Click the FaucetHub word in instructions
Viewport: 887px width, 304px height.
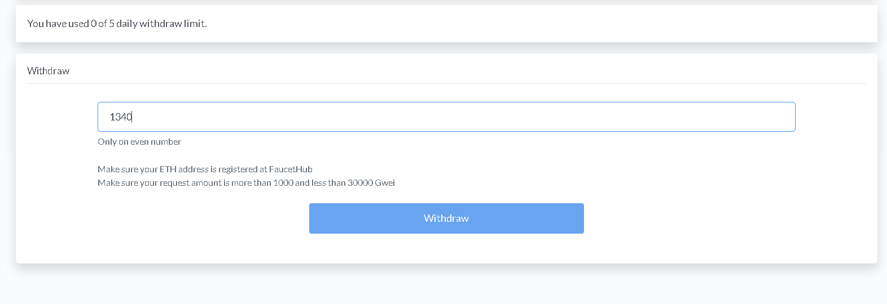pyautogui.click(x=291, y=169)
